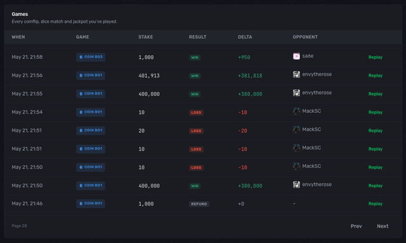The image size is (406, 243).
Task: Click WIN badge in the sa6e row
Action: [x=194, y=57]
